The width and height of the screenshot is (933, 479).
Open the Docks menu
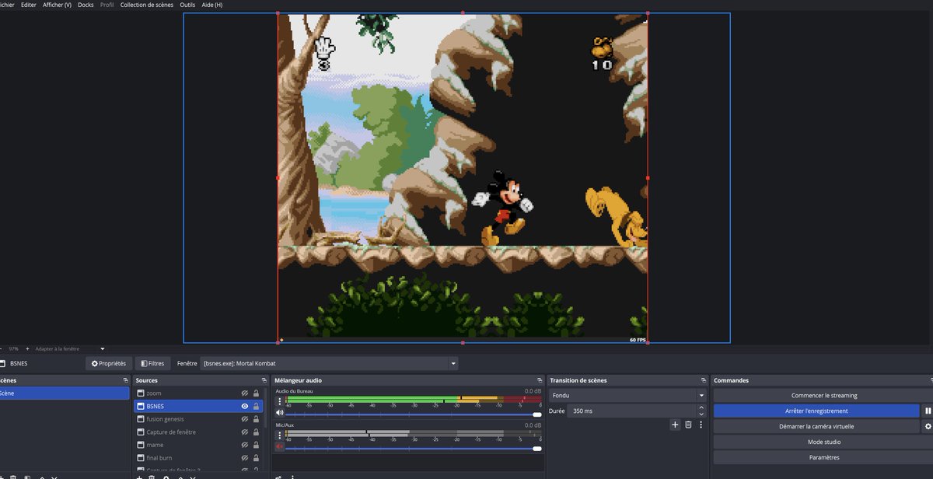86,5
